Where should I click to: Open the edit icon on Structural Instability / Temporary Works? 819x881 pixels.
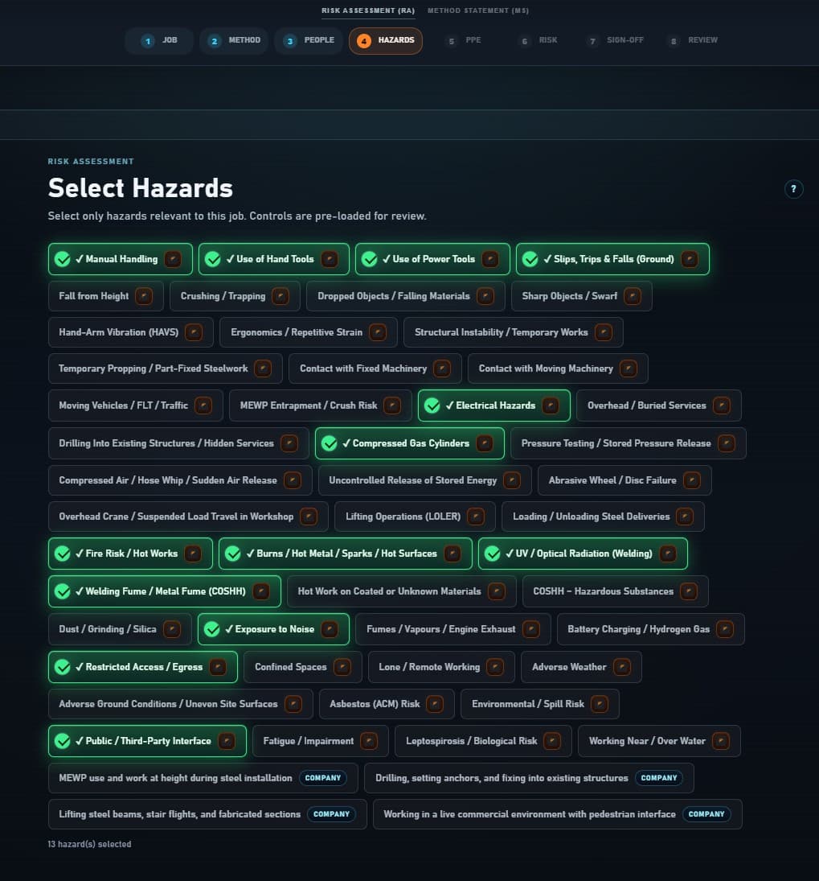pos(604,332)
